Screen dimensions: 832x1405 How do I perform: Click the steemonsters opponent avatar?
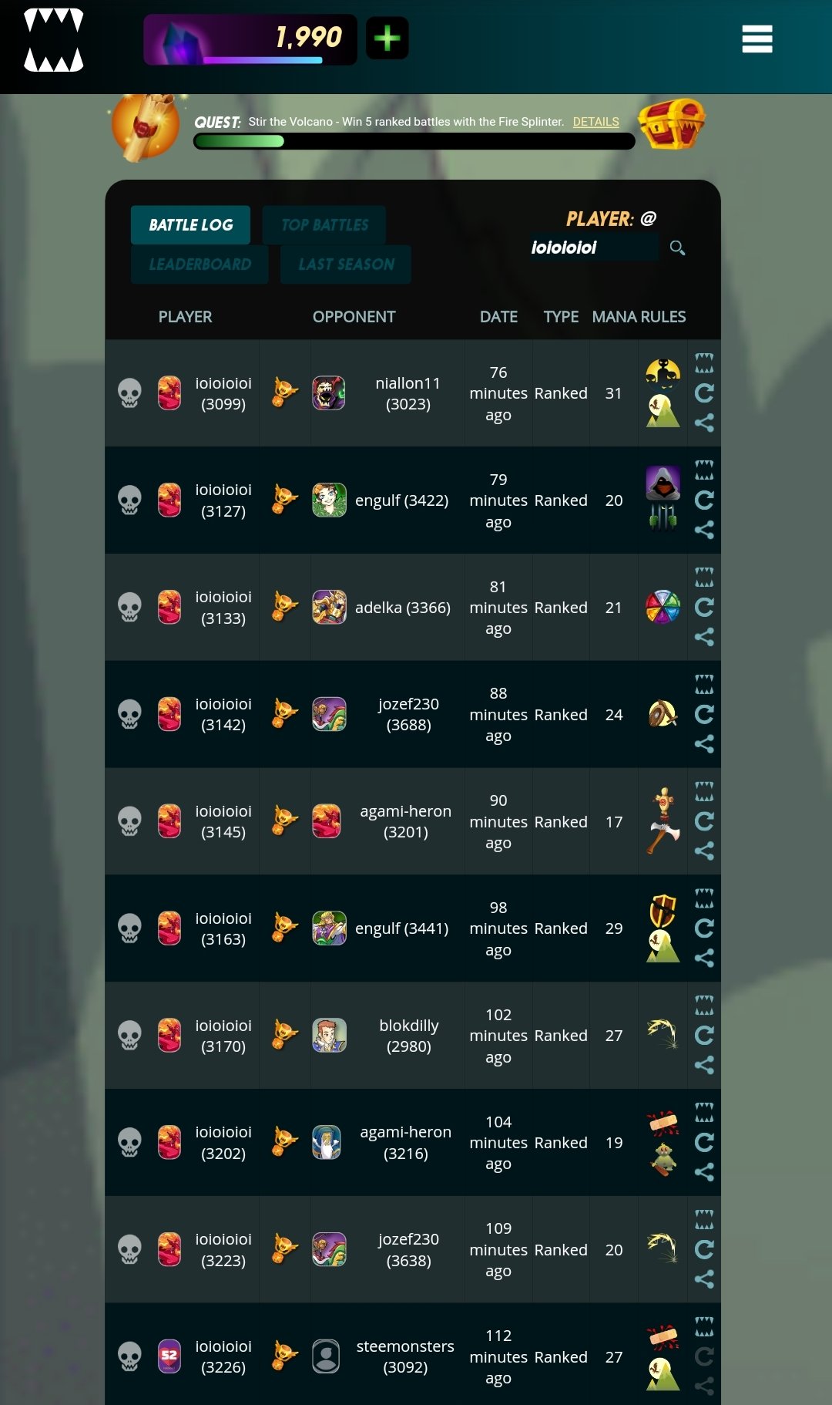coord(326,1356)
